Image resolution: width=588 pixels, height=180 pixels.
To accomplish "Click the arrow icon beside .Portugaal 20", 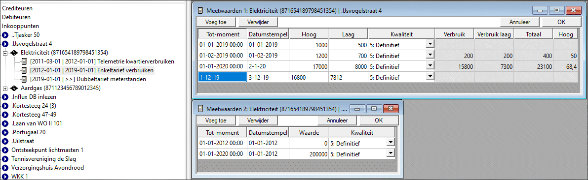I will click(5, 132).
